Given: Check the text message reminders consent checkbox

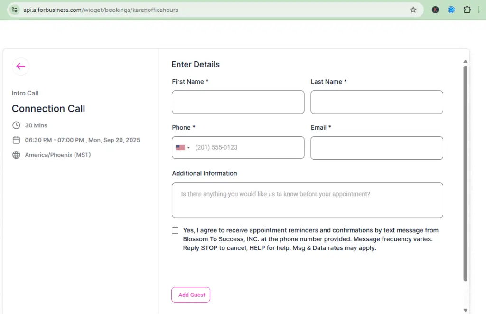Looking at the screenshot, I should 175,230.
